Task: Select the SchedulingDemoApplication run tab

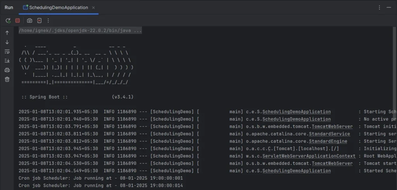Action: pos(58,7)
